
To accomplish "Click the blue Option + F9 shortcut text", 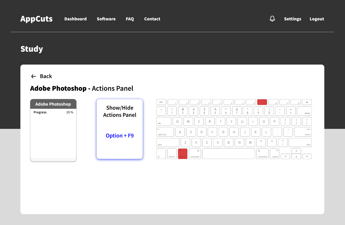I will [x=120, y=135].
